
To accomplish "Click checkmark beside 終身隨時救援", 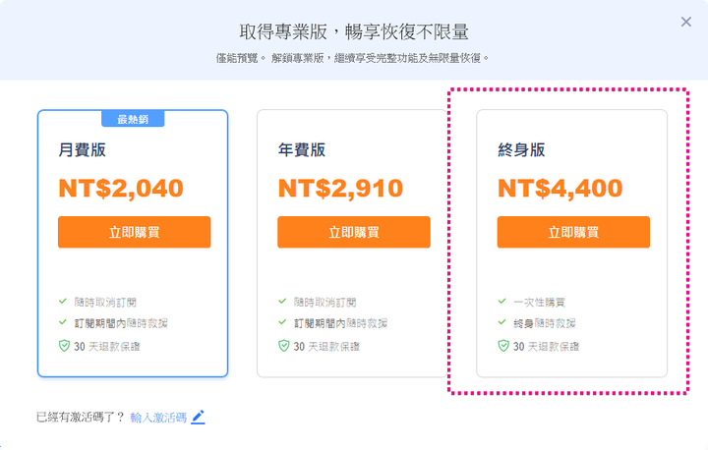I will (502, 322).
